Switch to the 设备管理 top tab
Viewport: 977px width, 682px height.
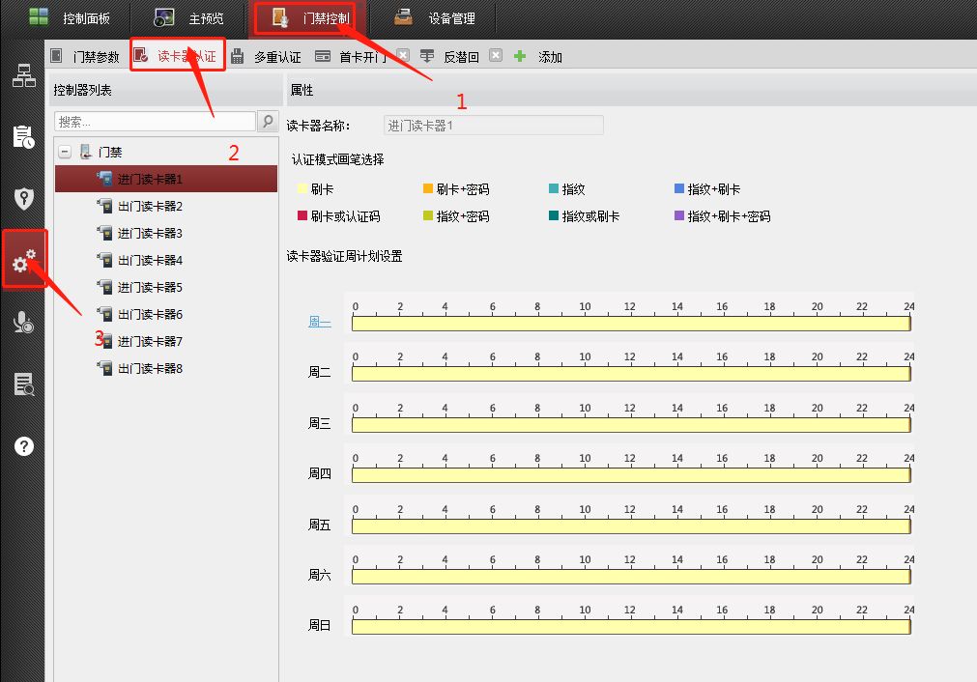436,18
